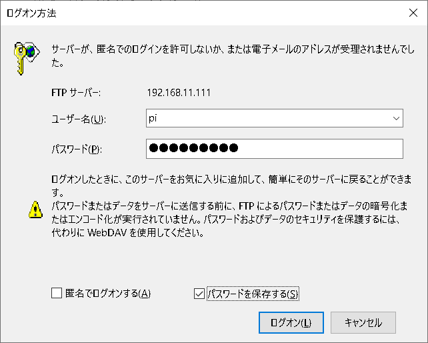Click the key and globe logon icon
Screen dimensions: 428x343
pyautogui.click(x=27, y=58)
